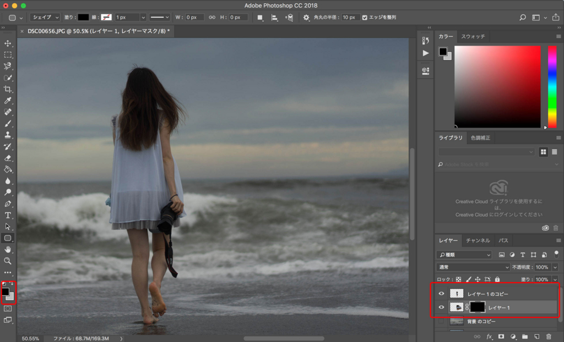Select the Zoom tool

pos(8,261)
